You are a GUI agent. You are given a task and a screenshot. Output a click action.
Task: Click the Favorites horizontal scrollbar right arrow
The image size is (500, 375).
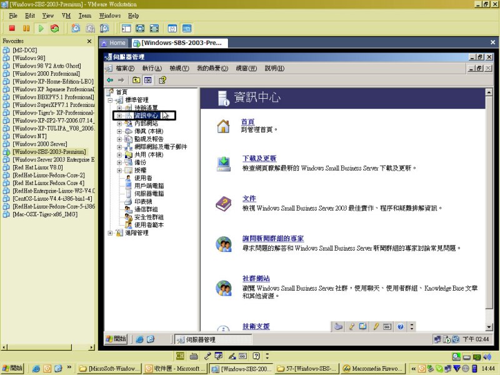[x=92, y=347]
